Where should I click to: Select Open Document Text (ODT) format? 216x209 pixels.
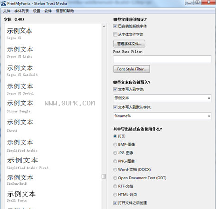[115, 178]
